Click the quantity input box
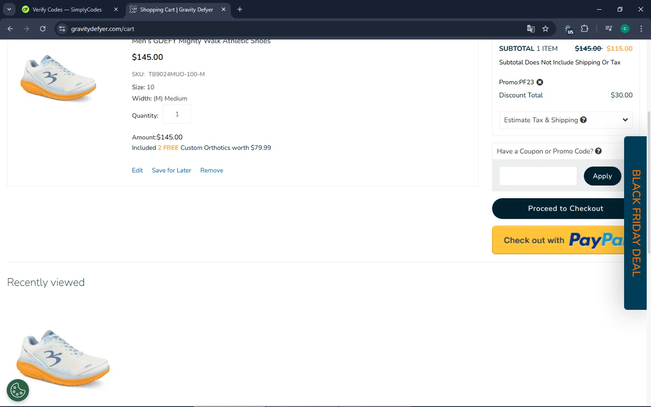Viewport: 651px width, 407px height. (177, 114)
